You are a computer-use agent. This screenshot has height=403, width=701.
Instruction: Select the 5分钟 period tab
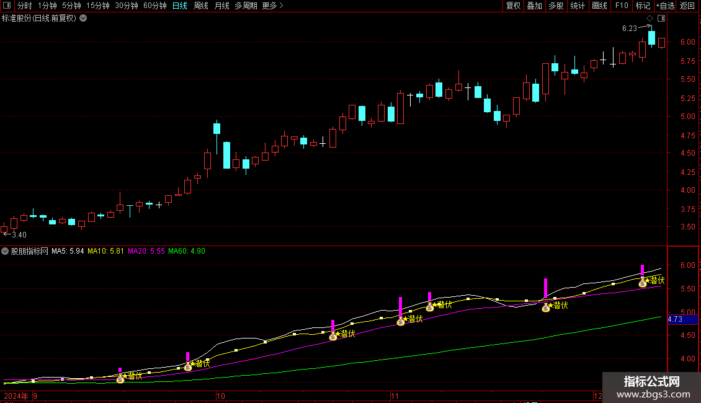pyautogui.click(x=71, y=6)
